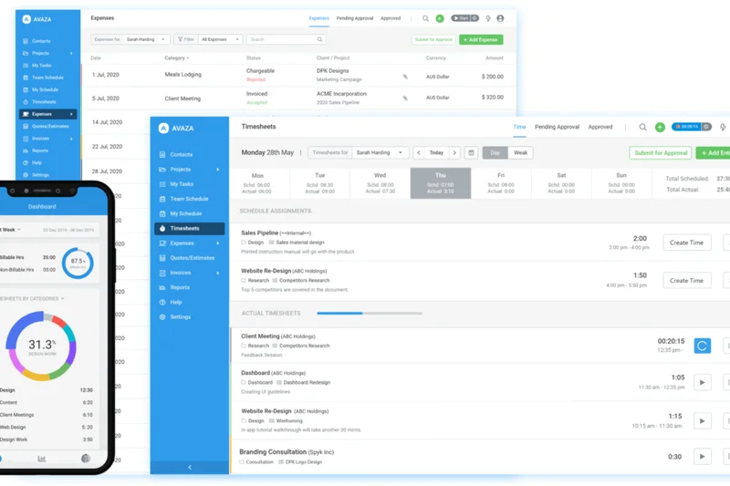The image size is (730, 486).
Task: Switch timesheet view to Week
Action: 520,153
